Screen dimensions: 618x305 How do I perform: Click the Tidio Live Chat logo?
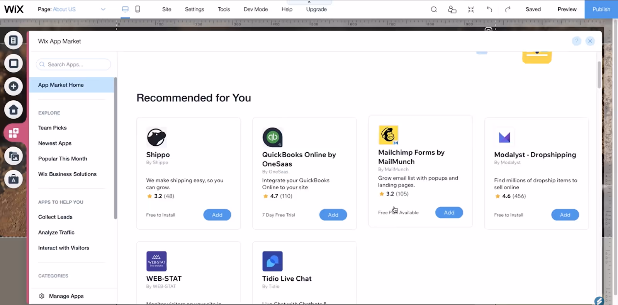point(272,261)
